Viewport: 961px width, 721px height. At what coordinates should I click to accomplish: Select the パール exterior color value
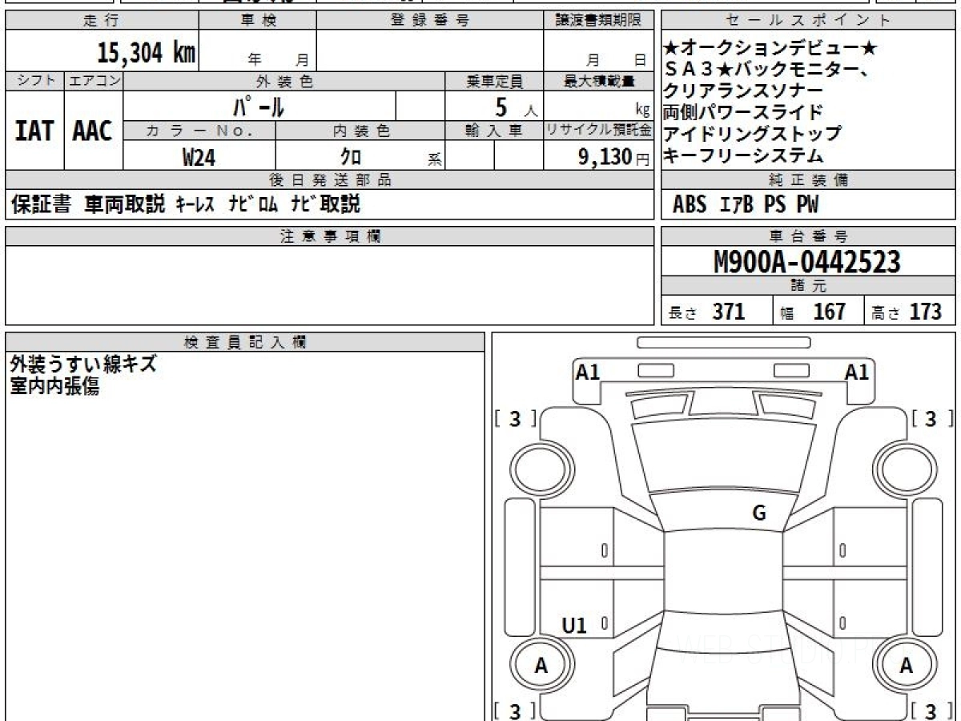click(x=259, y=106)
